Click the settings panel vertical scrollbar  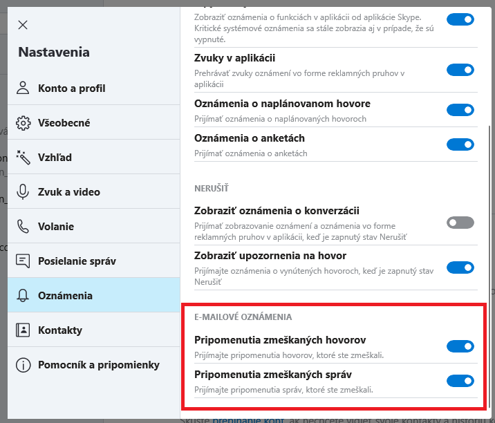pyautogui.click(x=489, y=266)
